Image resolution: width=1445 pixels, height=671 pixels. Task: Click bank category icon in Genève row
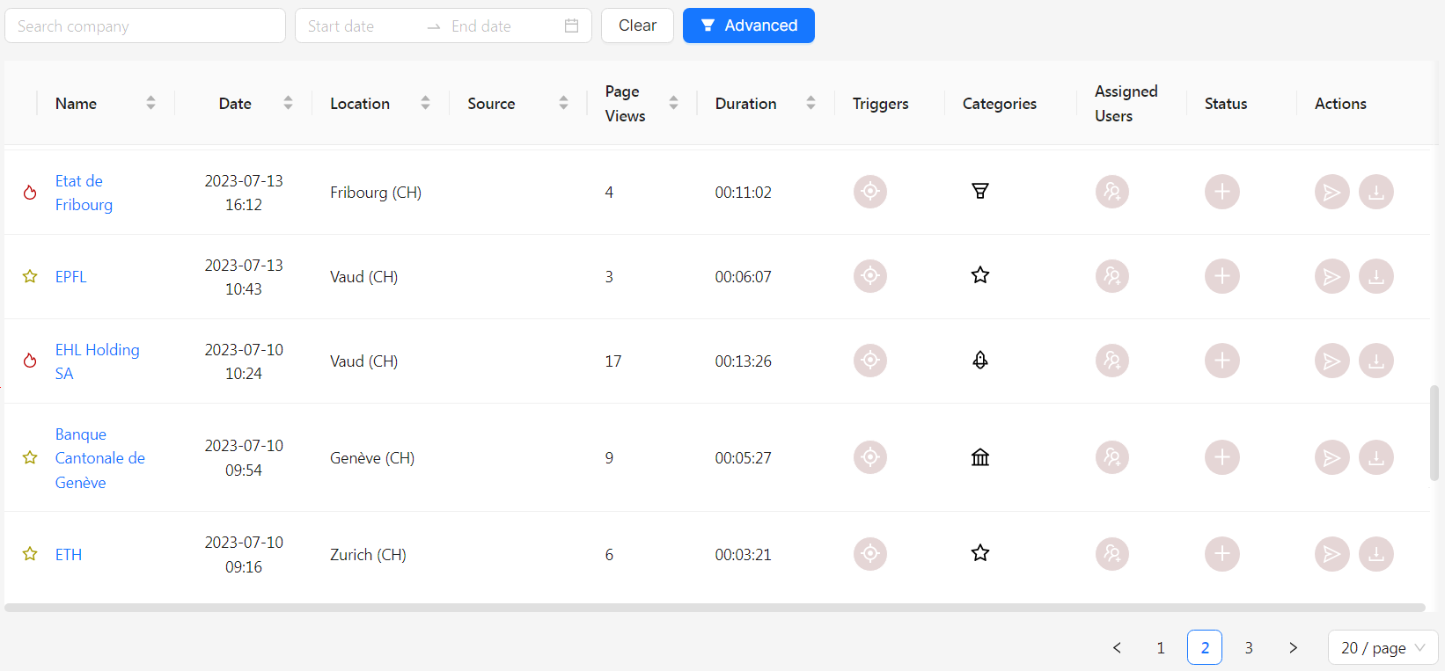point(980,457)
